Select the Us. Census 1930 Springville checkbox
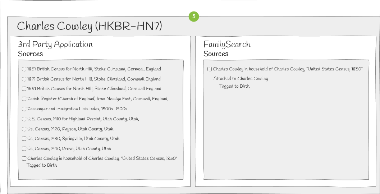This screenshot has height=194, width=380. coord(24,139)
